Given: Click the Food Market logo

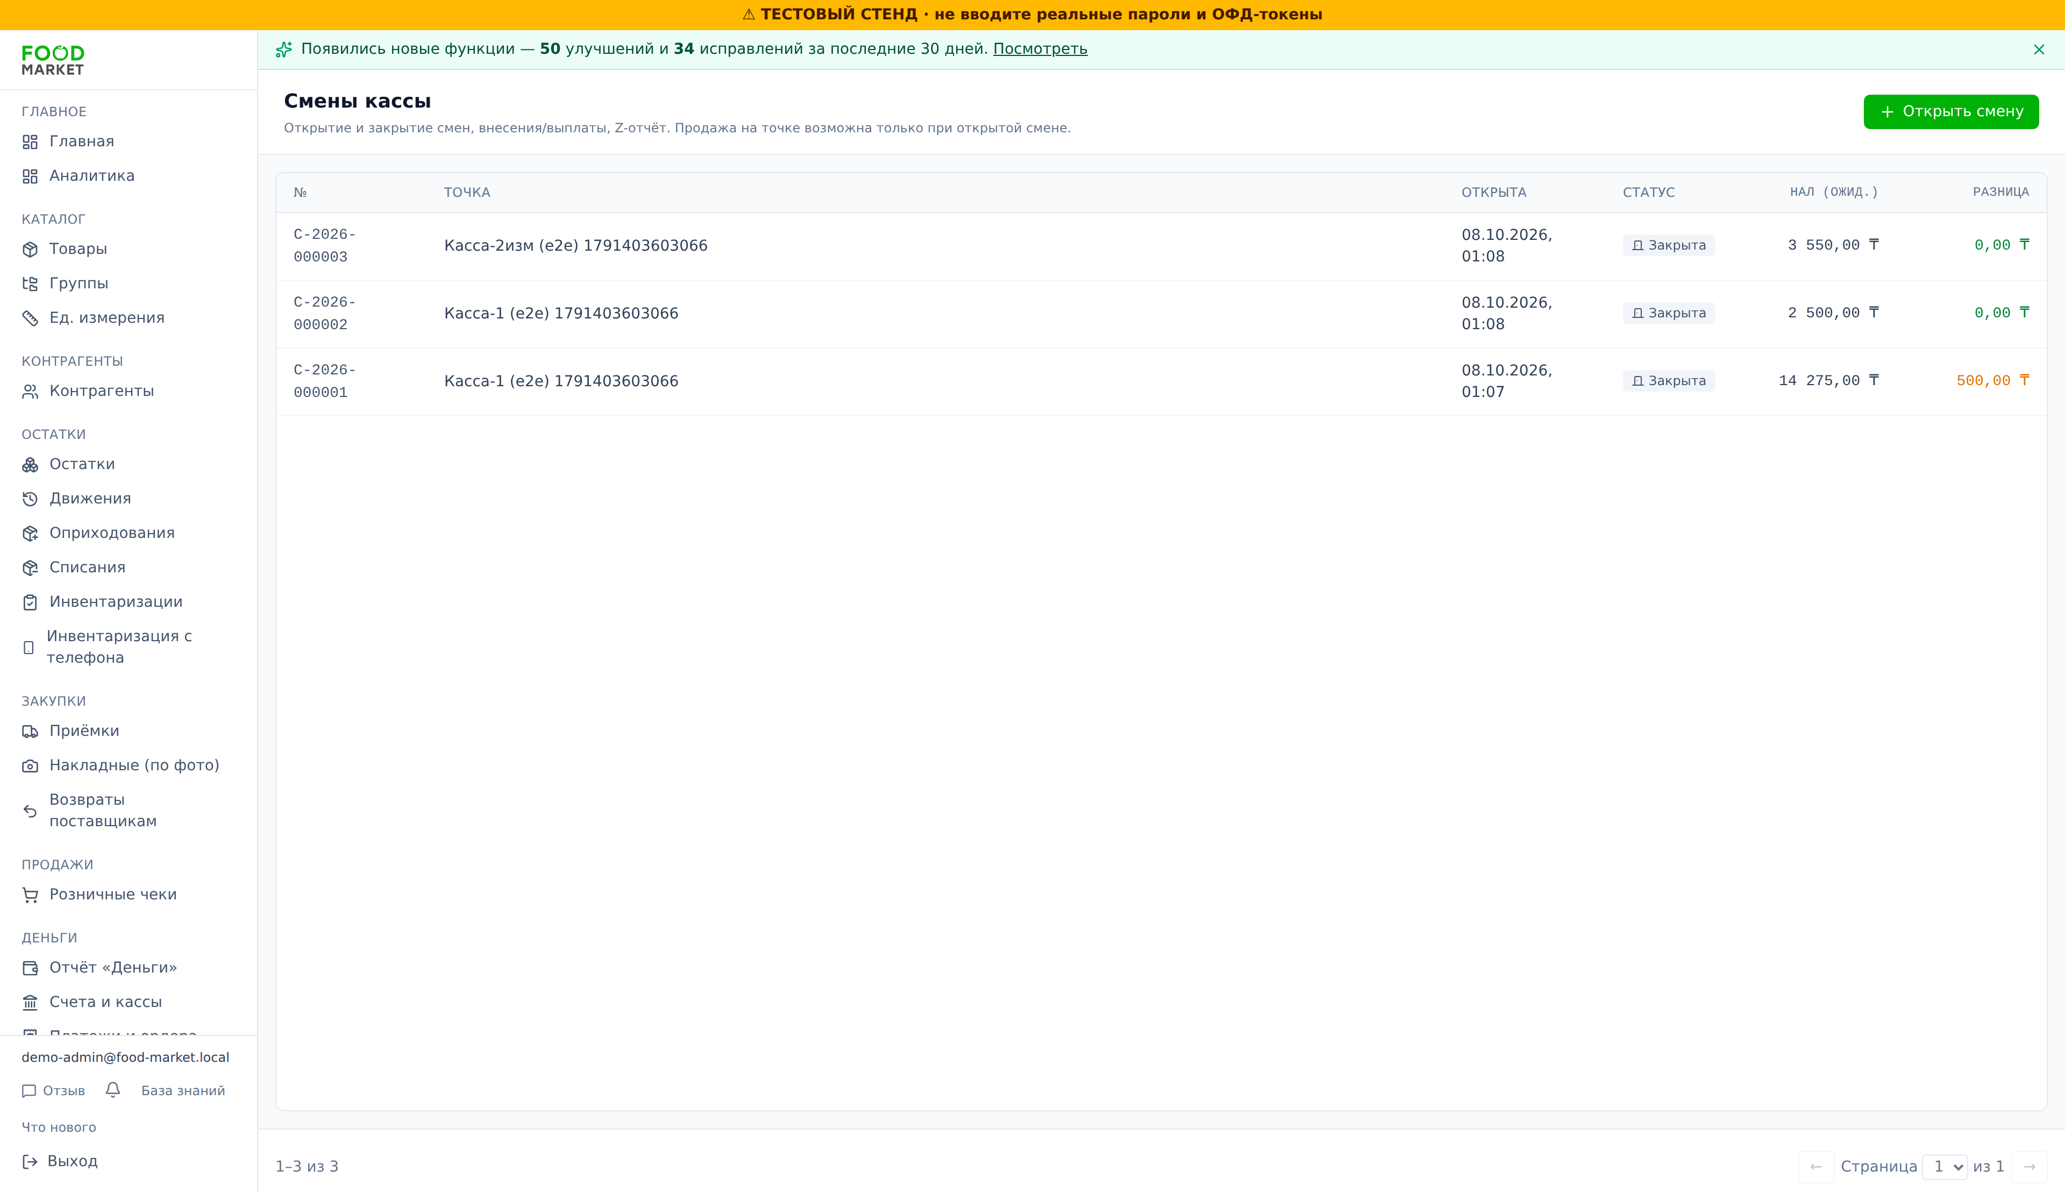Looking at the screenshot, I should pos(53,61).
